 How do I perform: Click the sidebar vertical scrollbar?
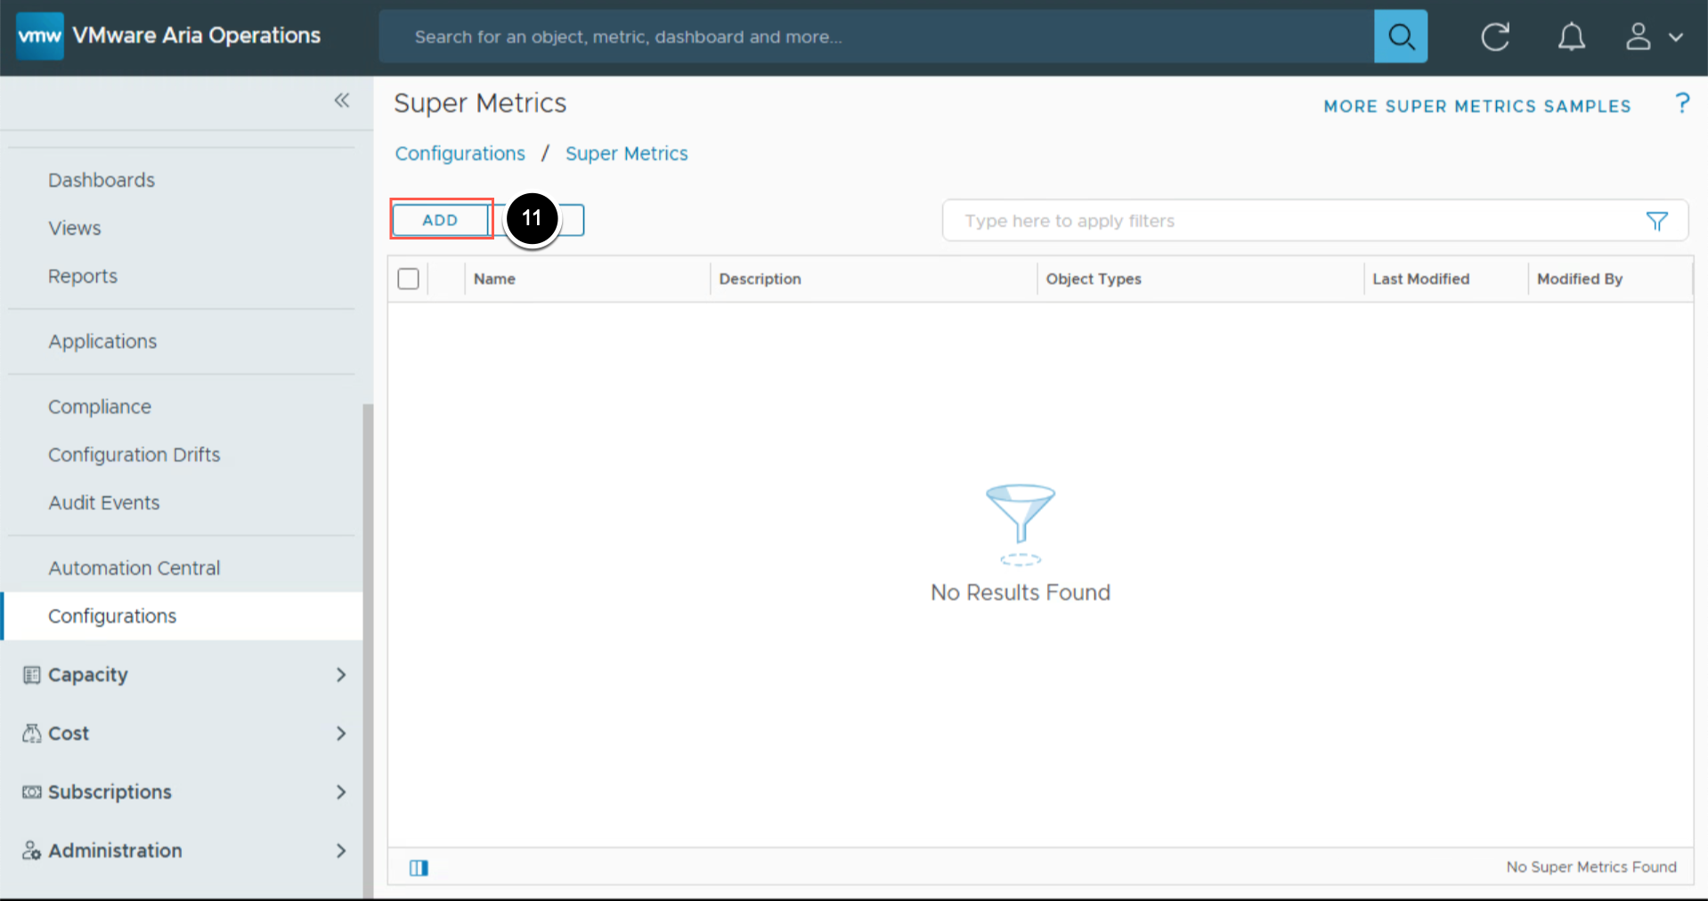368,650
